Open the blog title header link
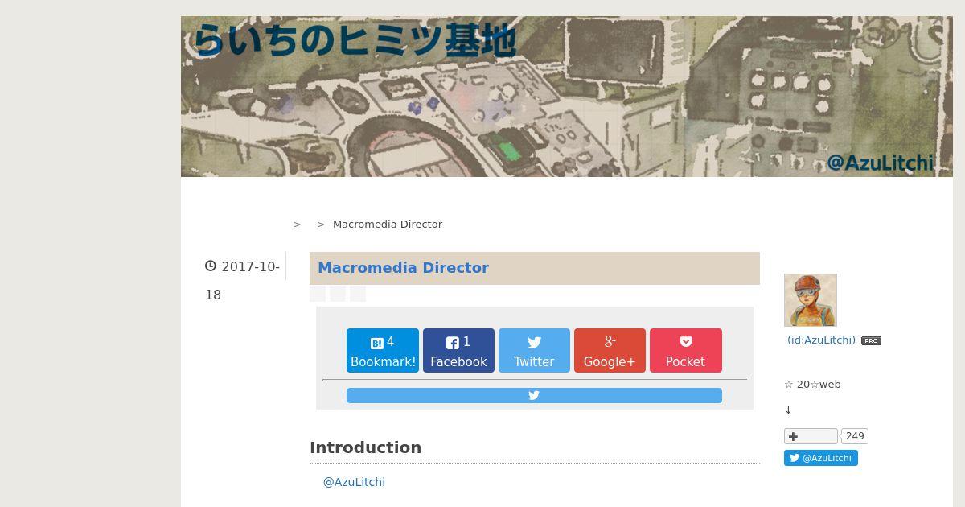 tap(355, 40)
